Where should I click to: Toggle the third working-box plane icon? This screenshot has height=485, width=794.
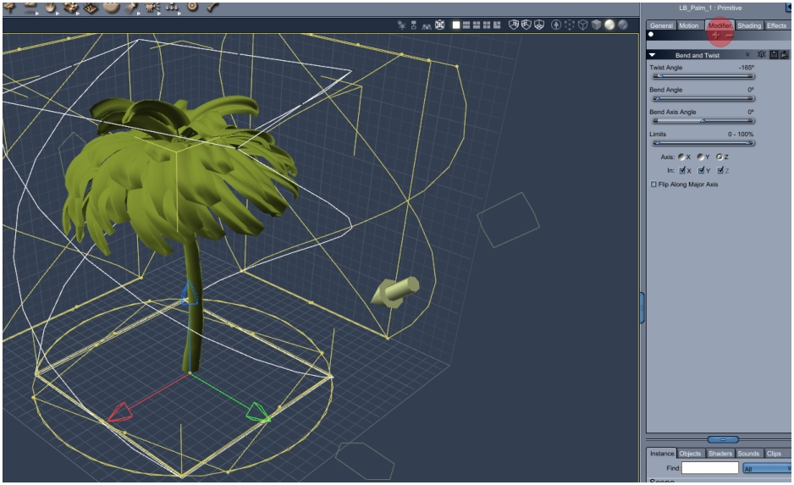[x=538, y=25]
